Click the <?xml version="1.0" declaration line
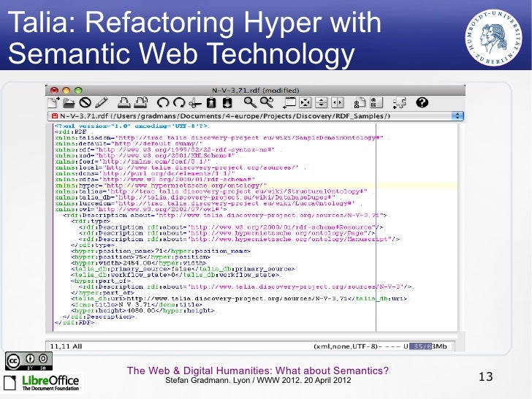The height and width of the screenshot is (399, 532). click(x=132, y=126)
